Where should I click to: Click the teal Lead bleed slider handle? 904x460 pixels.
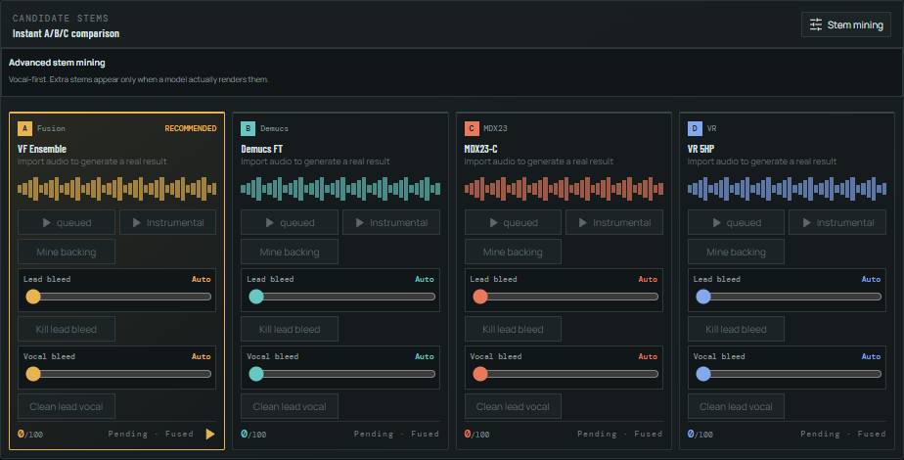point(256,297)
